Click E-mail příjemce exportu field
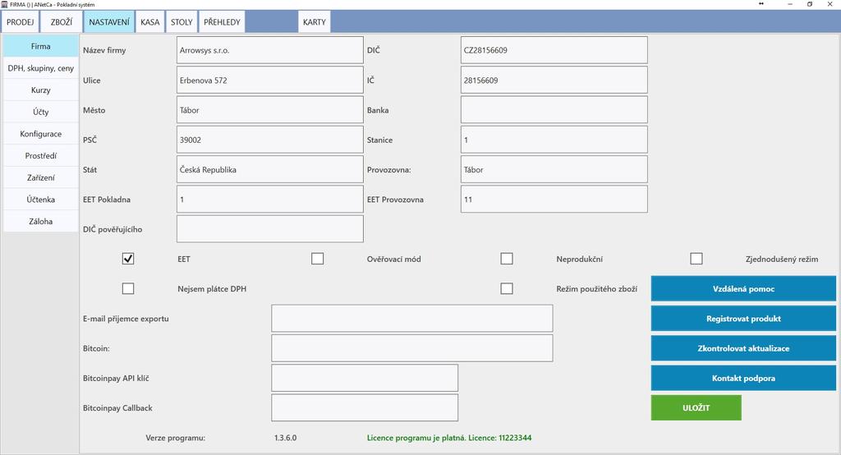 (412, 319)
